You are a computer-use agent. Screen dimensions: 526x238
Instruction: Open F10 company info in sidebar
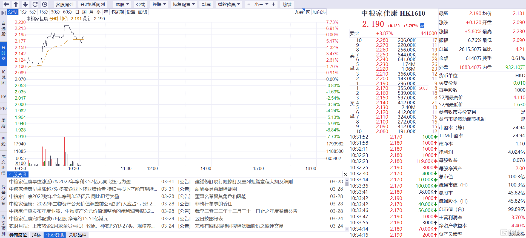pos(3,108)
